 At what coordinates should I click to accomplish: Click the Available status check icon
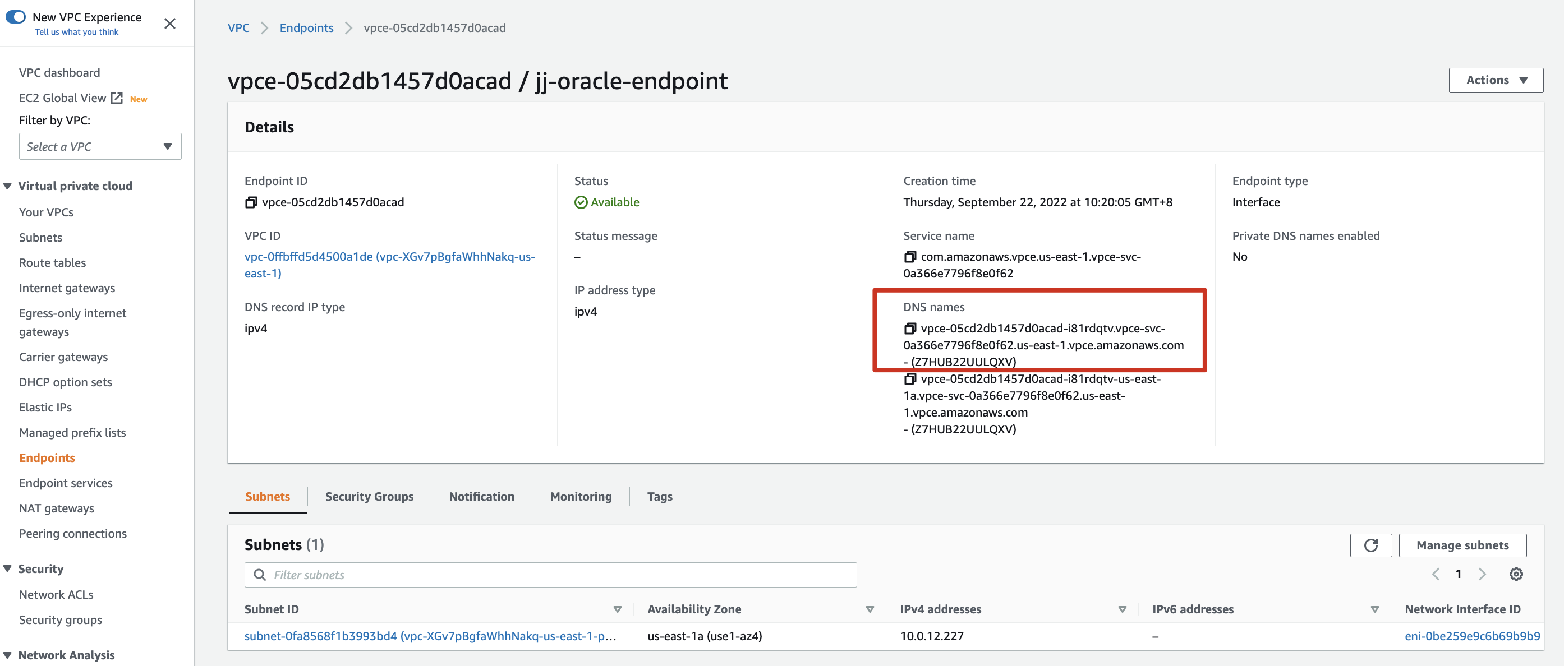(581, 202)
